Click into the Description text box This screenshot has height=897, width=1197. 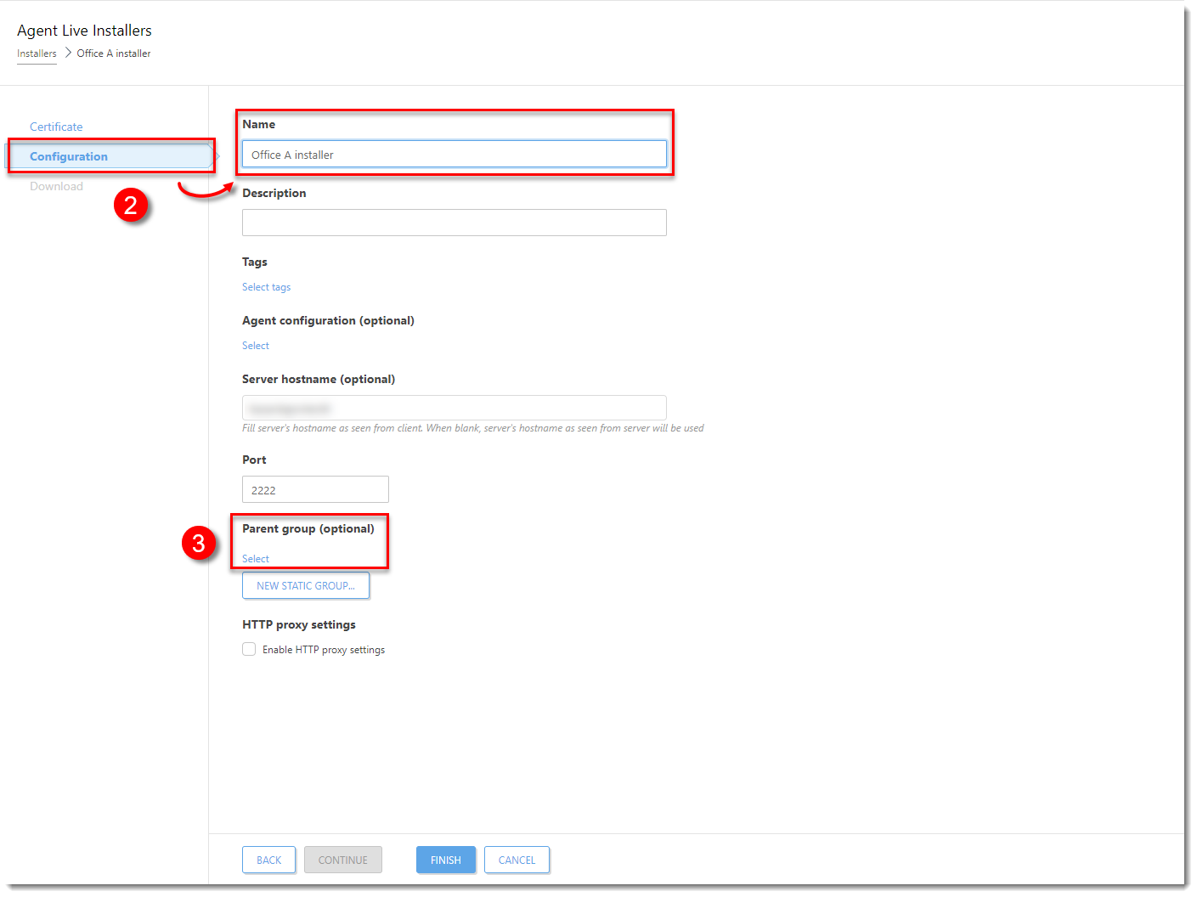[x=454, y=223]
